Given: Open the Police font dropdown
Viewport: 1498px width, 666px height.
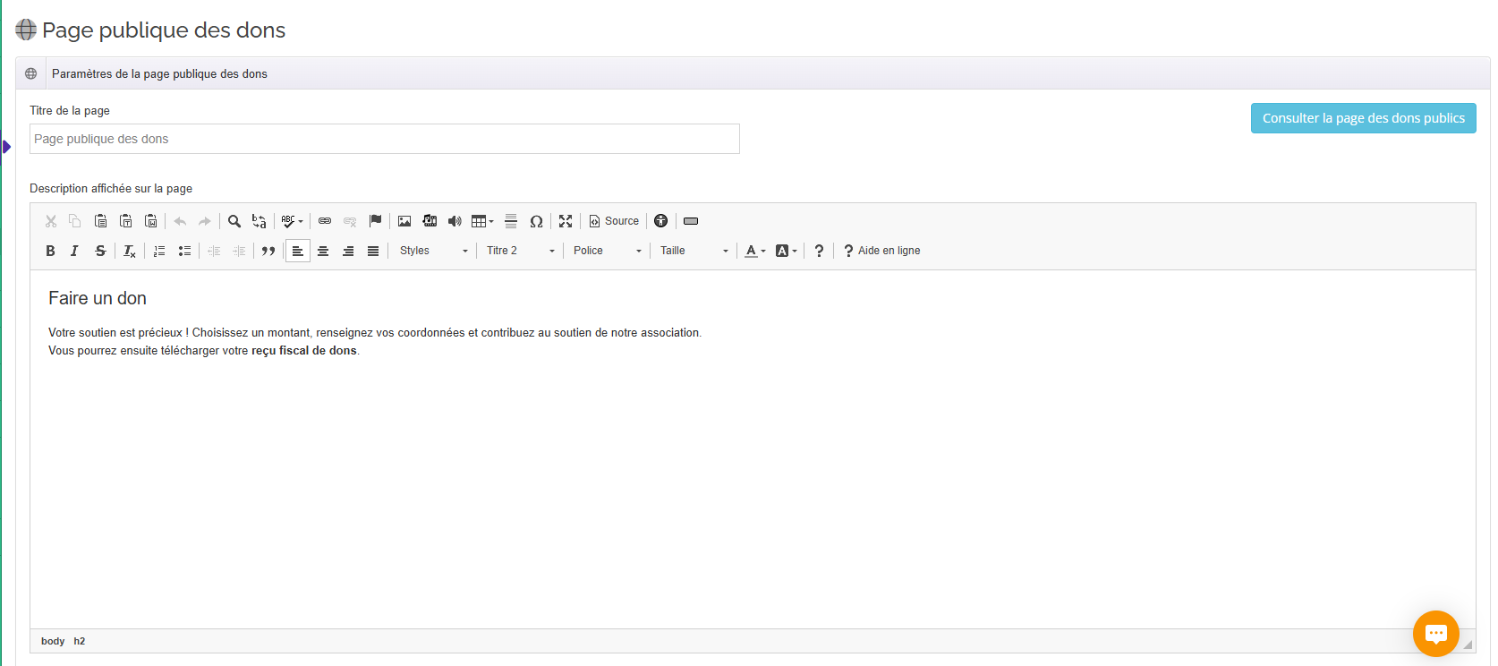Looking at the screenshot, I should click(608, 251).
